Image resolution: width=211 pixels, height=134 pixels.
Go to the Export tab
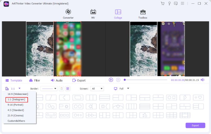[79, 81]
